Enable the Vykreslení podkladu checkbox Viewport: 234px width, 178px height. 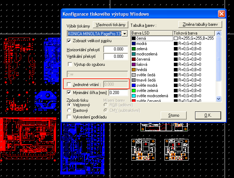coord(69,117)
